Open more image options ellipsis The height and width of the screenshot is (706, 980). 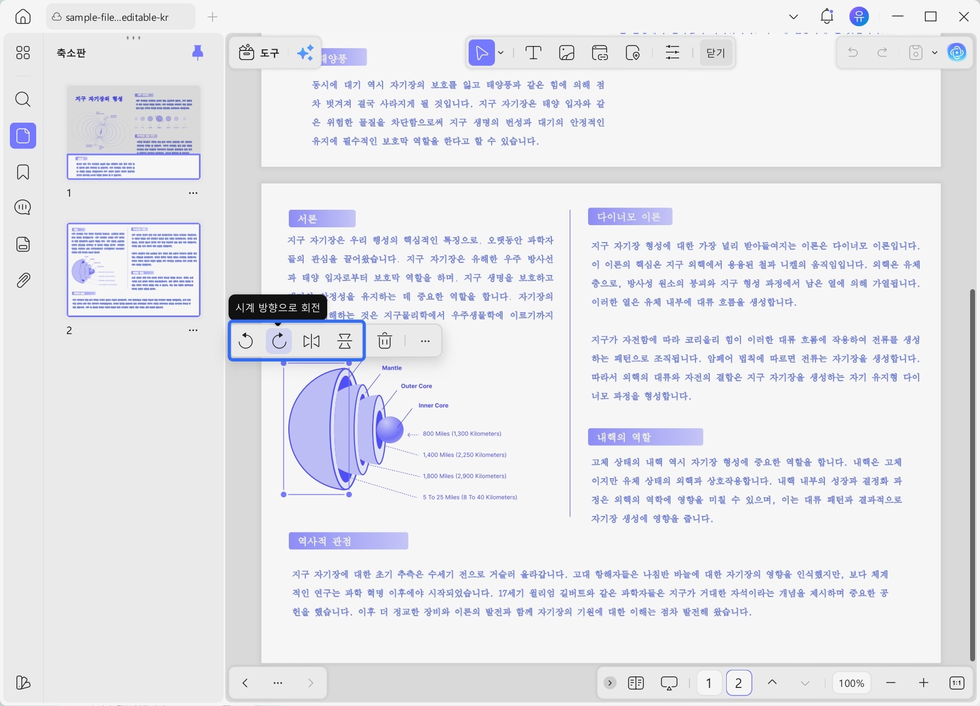click(425, 341)
